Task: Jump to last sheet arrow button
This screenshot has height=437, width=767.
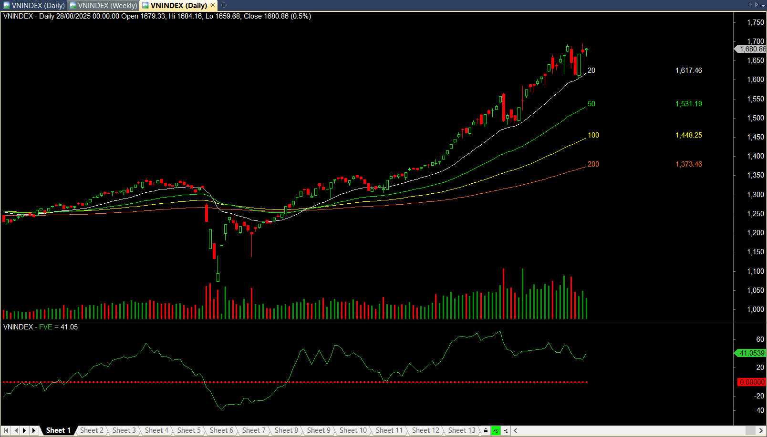Action: tap(34, 430)
